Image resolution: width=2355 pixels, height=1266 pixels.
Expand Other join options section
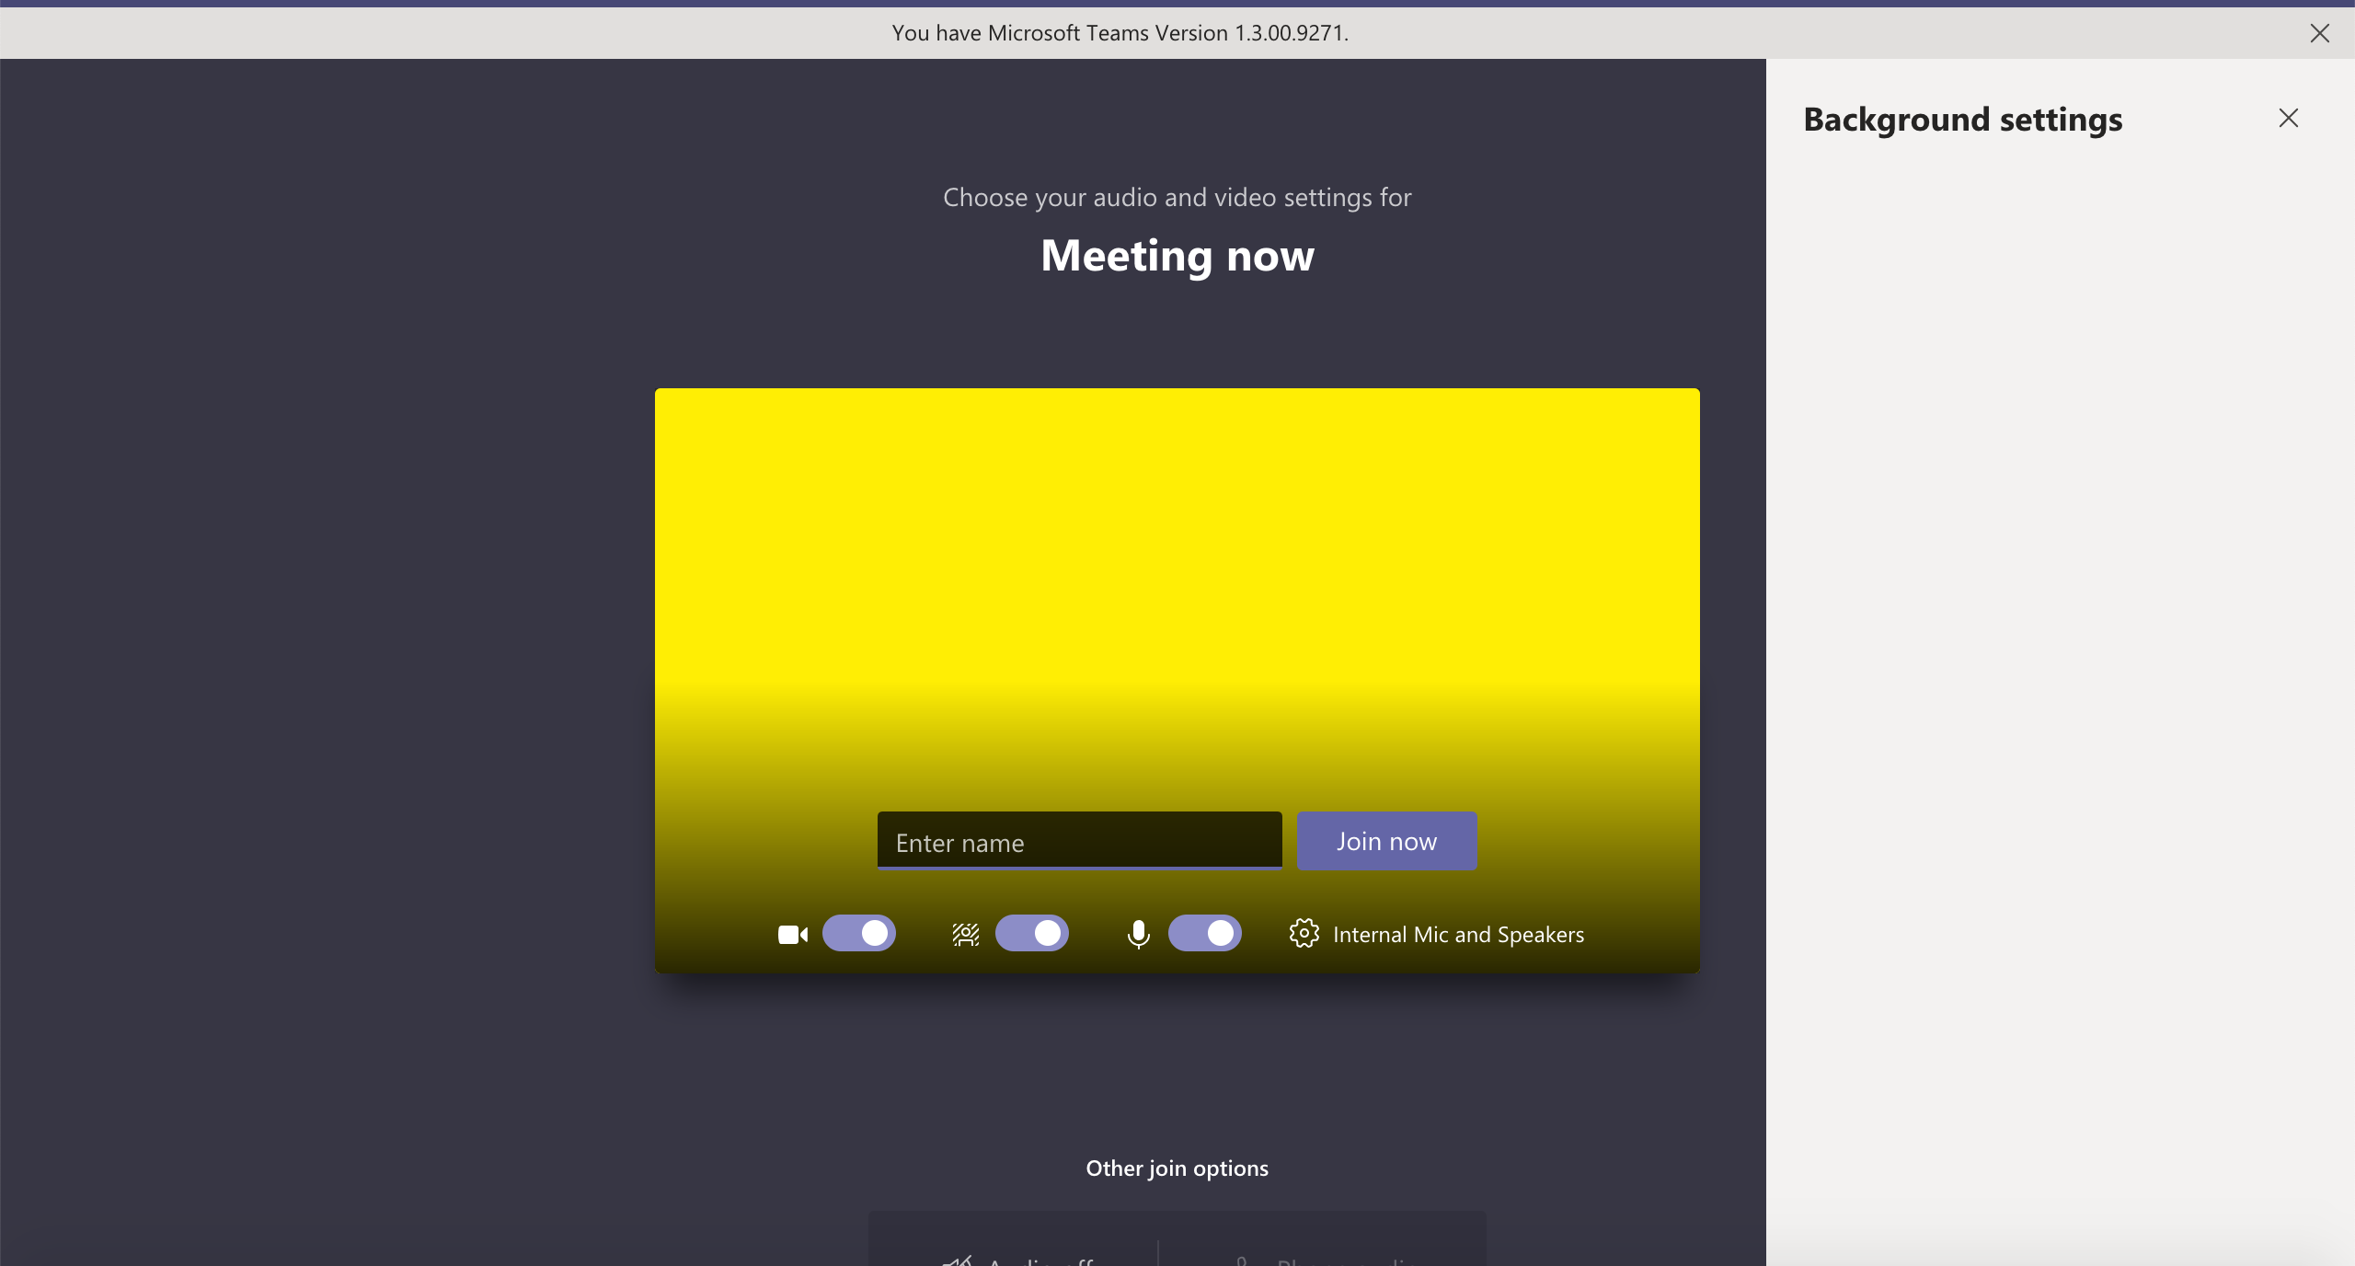click(x=1177, y=1167)
